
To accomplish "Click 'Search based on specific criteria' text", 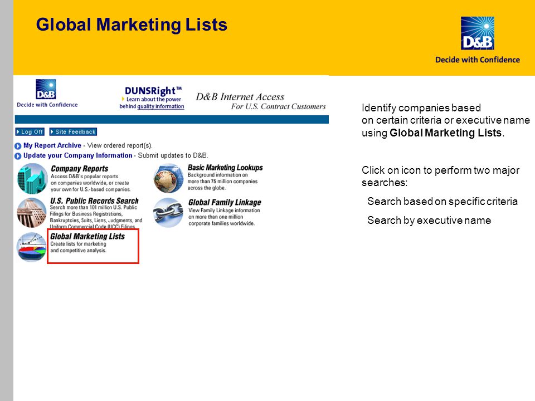I will pos(442,202).
